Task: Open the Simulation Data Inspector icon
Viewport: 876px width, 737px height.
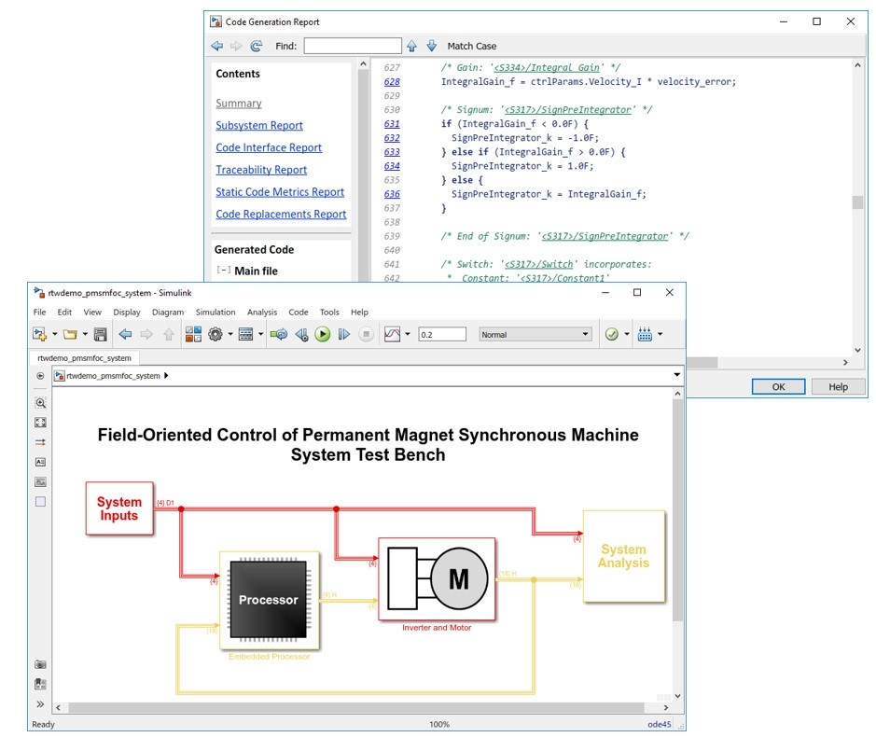Action: point(392,334)
